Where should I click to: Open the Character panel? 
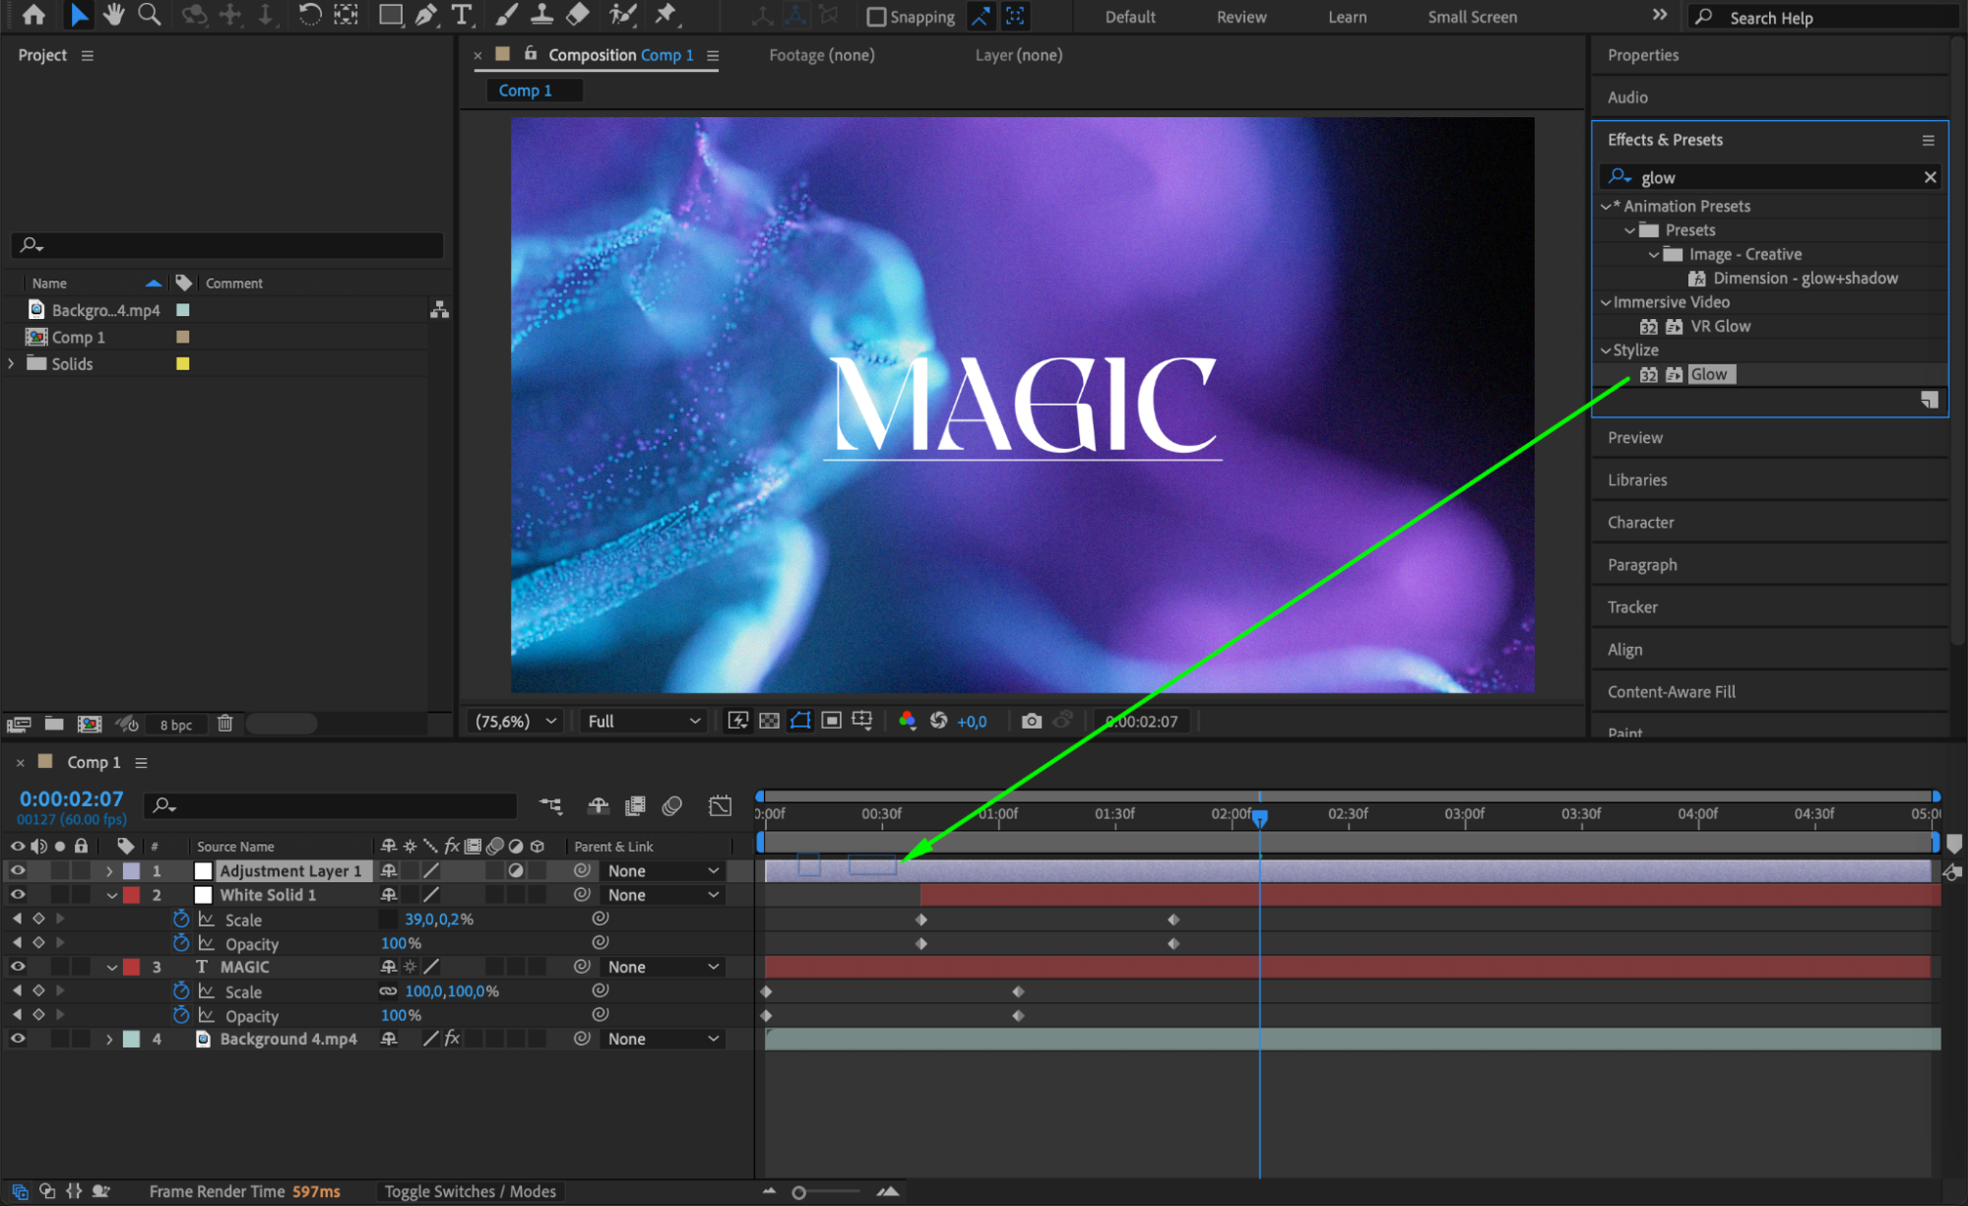pyautogui.click(x=1640, y=522)
